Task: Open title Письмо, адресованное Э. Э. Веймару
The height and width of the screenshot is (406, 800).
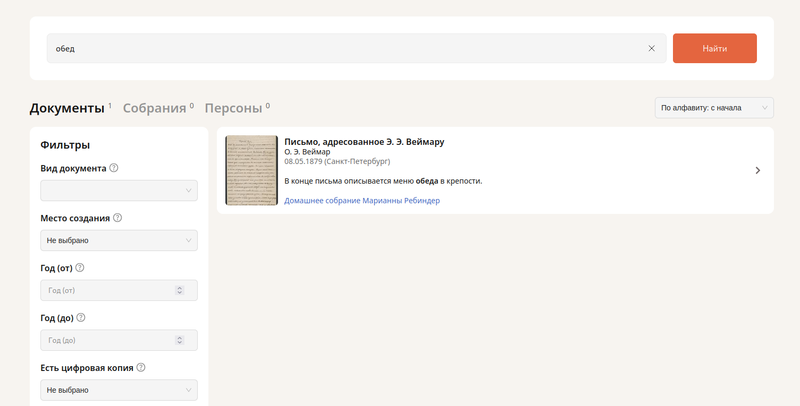Action: 364,142
